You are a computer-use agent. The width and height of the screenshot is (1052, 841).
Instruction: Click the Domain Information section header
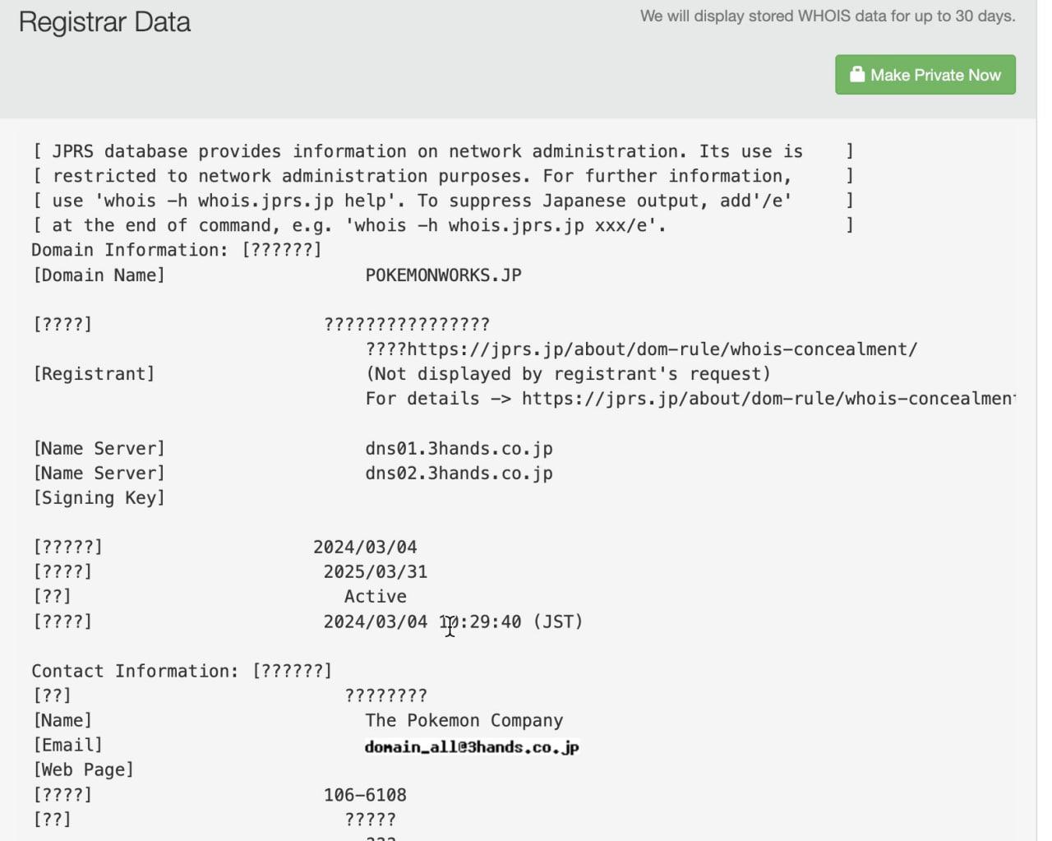(177, 249)
